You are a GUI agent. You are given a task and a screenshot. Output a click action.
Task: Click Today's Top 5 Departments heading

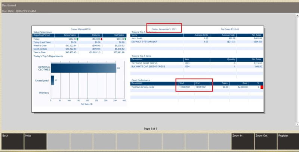point(48,56)
